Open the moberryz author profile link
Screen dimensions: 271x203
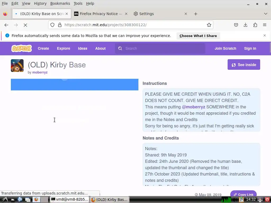click(40, 72)
